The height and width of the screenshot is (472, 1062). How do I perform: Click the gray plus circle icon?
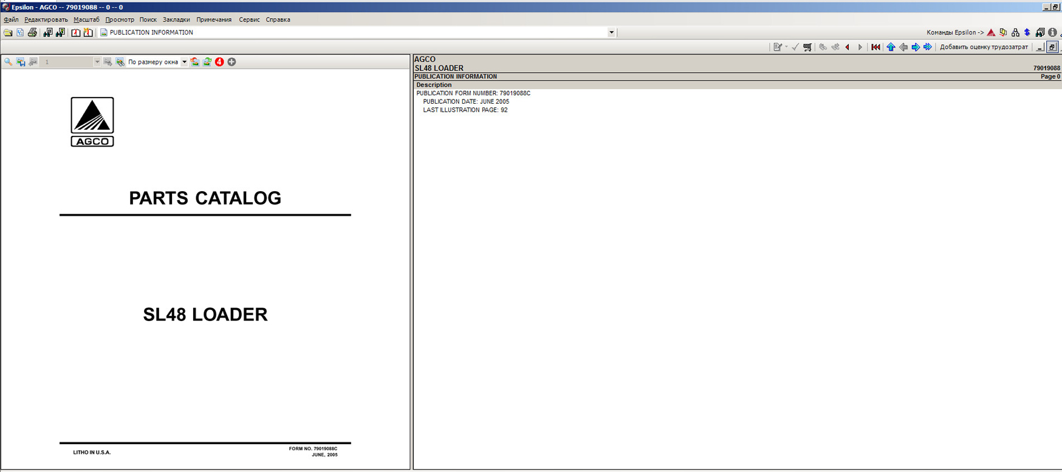[x=231, y=62]
